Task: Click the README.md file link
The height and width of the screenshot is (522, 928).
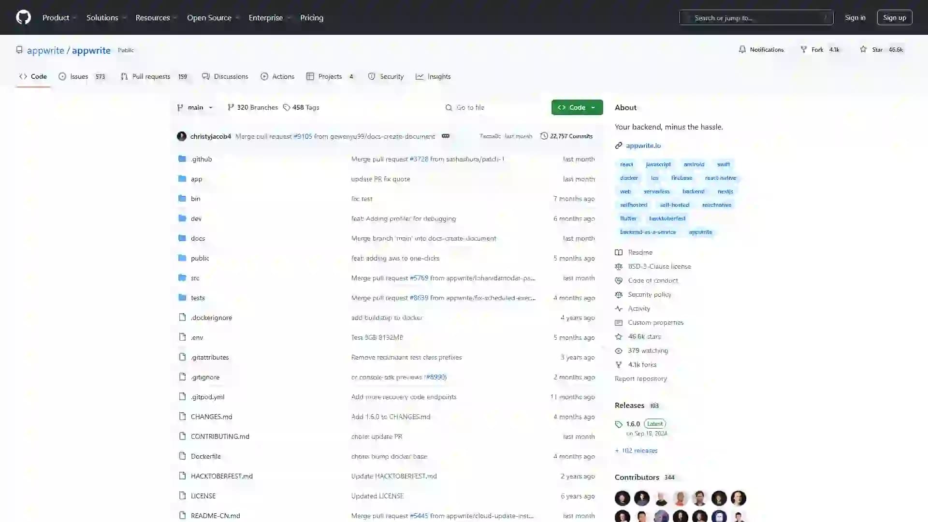Action: pos(215,515)
